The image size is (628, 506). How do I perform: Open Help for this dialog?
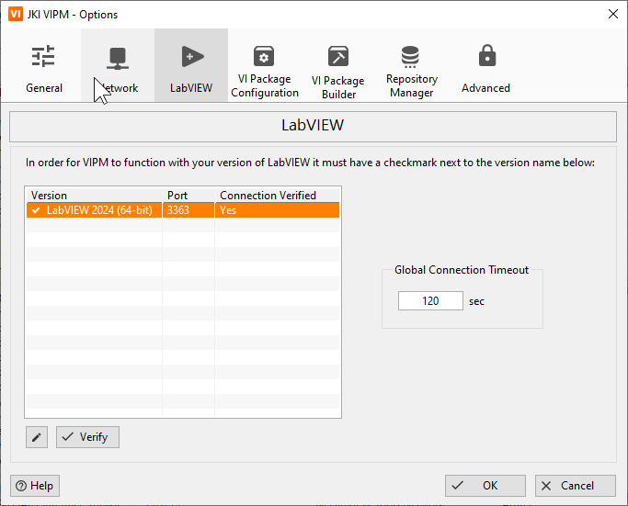click(x=35, y=486)
